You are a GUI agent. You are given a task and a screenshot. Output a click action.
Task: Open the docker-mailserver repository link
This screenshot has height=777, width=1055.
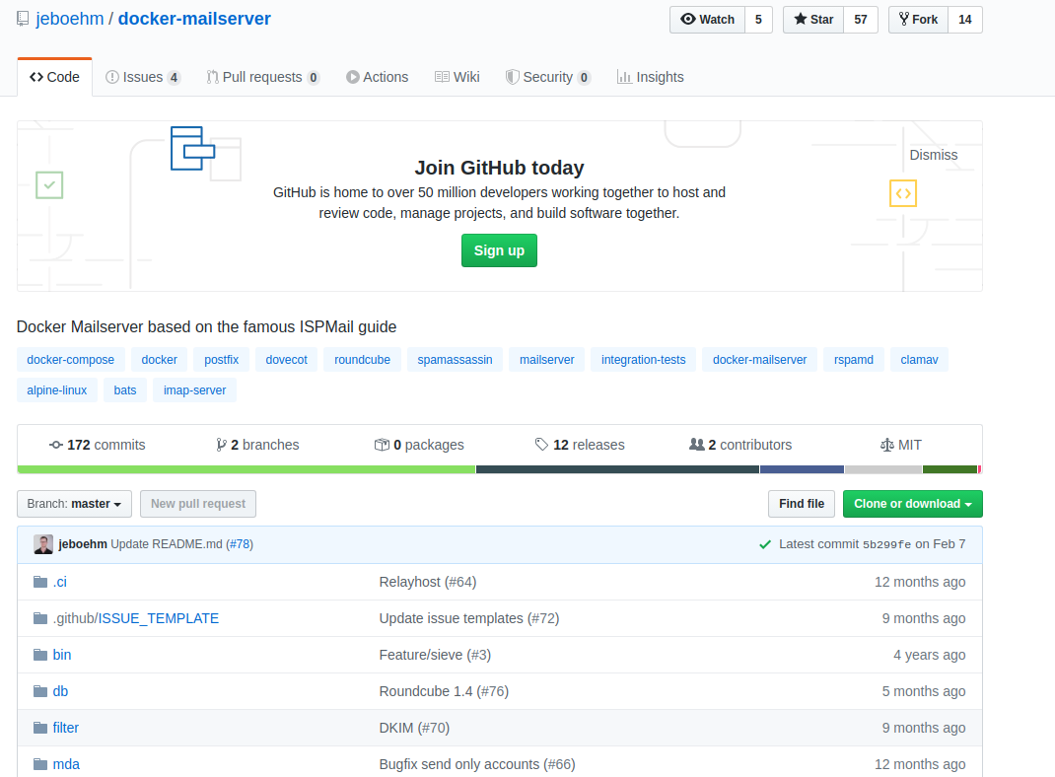coord(194,19)
